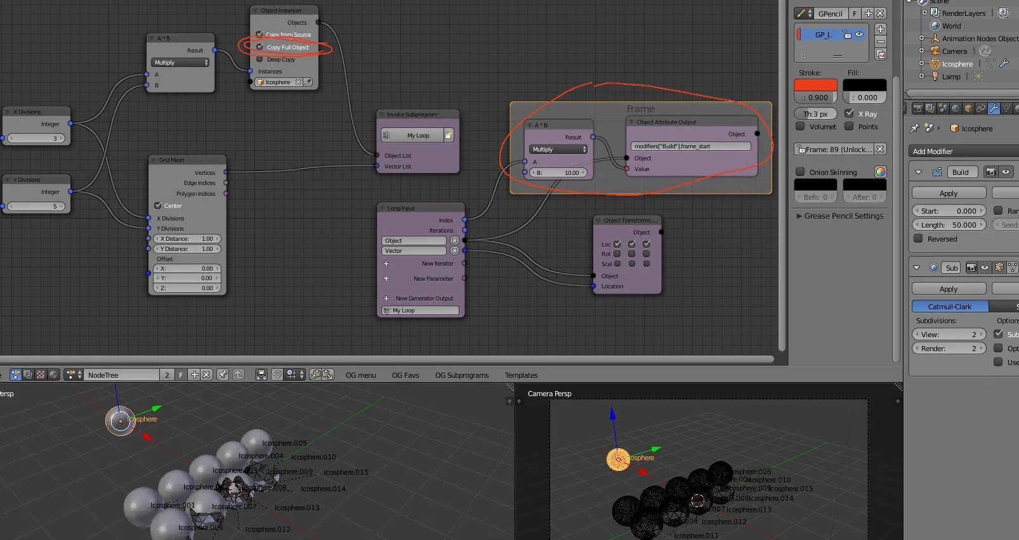Select Catmull-Clark subdivision type
The width and height of the screenshot is (1019, 540).
pos(950,306)
